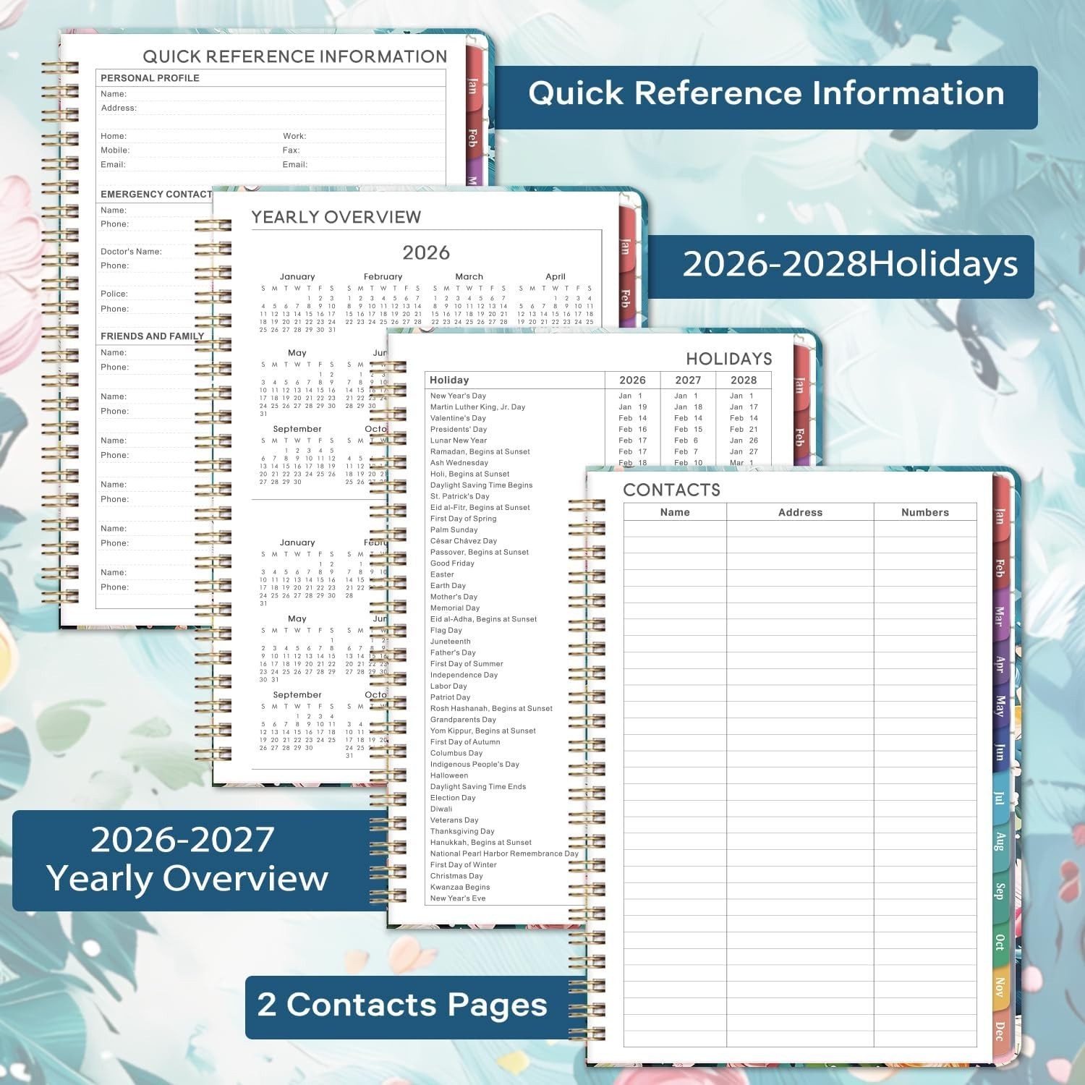Screen dimensions: 1085x1085
Task: Click the Address column header in Contacts
Action: (800, 512)
